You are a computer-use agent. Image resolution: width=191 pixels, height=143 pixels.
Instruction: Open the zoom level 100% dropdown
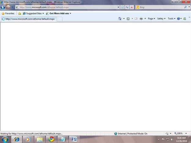pos(181,134)
